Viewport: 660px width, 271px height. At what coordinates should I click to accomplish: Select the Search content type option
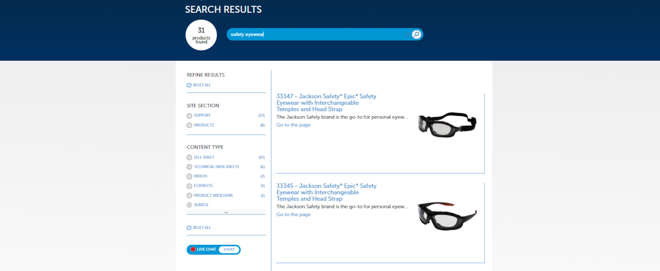pos(189,205)
